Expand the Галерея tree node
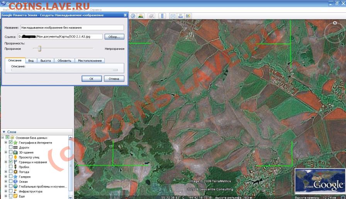 click(6, 177)
